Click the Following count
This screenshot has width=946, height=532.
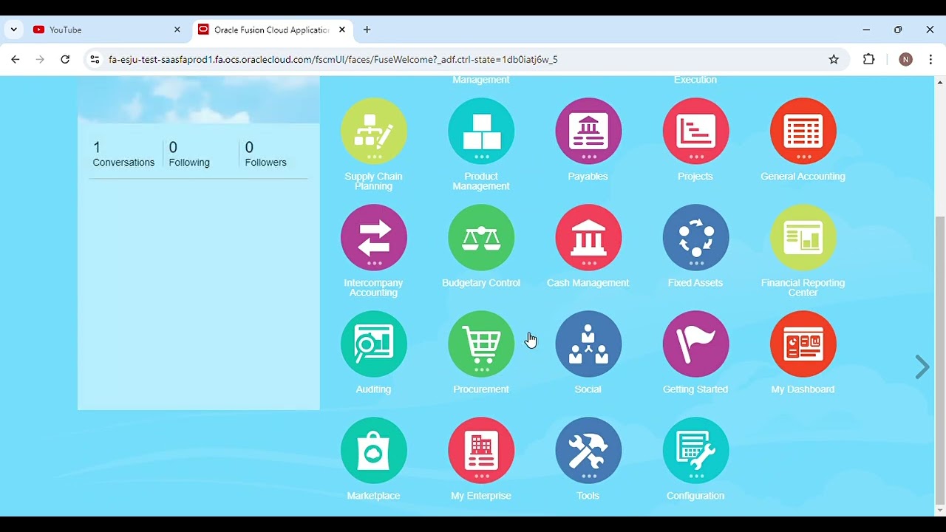point(189,154)
